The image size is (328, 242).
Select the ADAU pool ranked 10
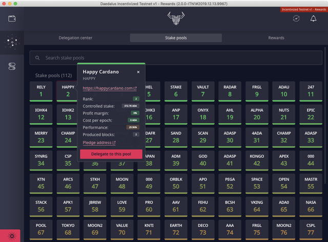coord(284,92)
